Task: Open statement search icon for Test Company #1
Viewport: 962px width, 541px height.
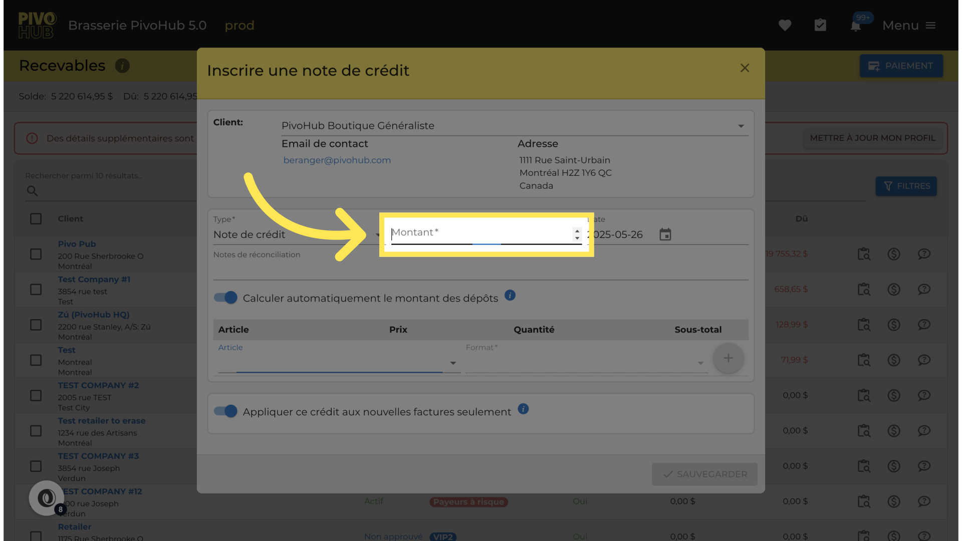Action: pyautogui.click(x=864, y=290)
